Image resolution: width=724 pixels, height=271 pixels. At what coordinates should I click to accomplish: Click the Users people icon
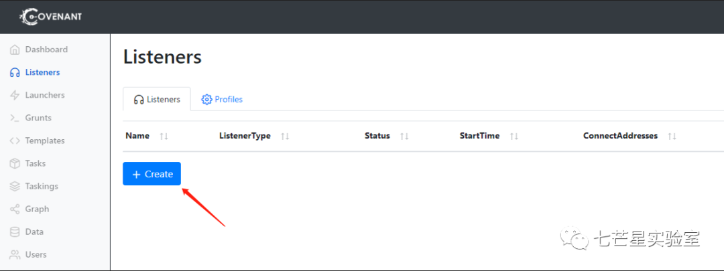click(x=15, y=254)
